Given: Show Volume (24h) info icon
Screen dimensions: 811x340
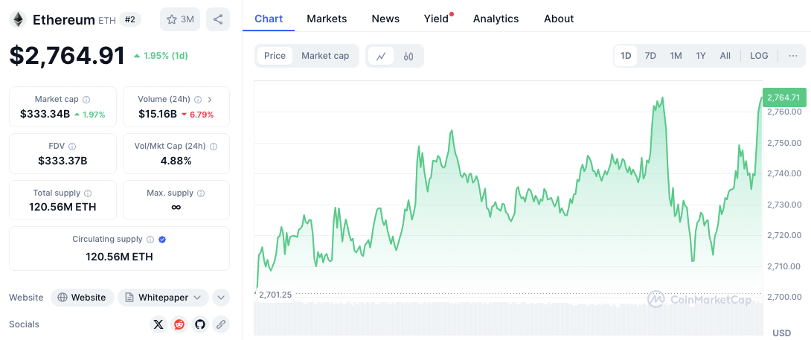Looking at the screenshot, I should 199,100.
